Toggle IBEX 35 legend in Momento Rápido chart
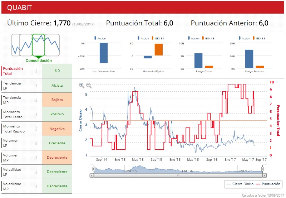Image resolution: width=286 pixels, height=198 pixels. 158,38
